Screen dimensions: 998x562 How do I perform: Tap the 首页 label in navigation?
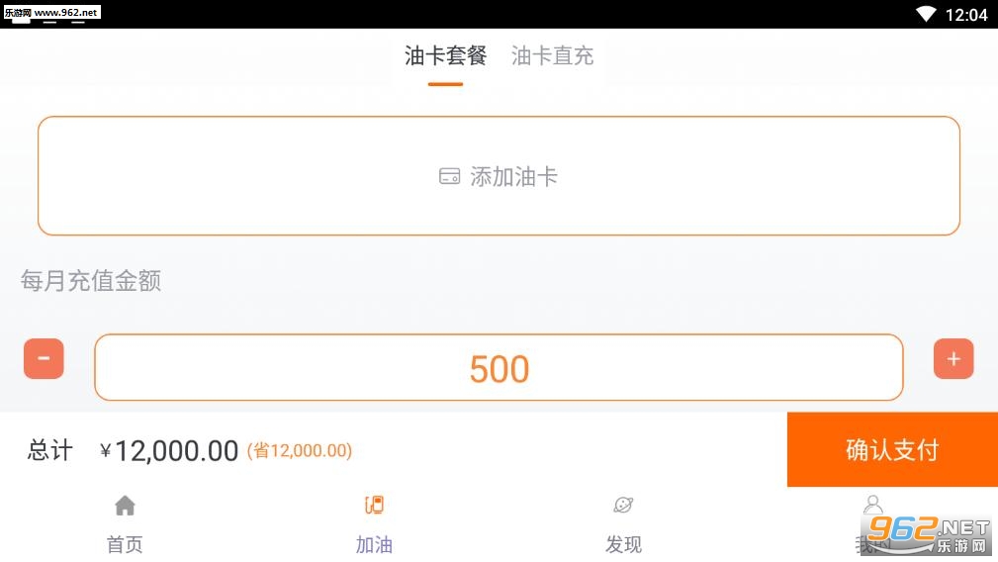[125, 545]
